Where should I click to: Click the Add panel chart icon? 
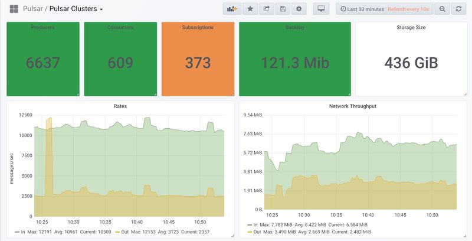[232, 9]
